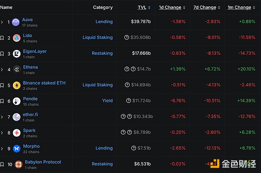Sort by 1m Change column arrows
261x173 pixels.
(254, 7)
